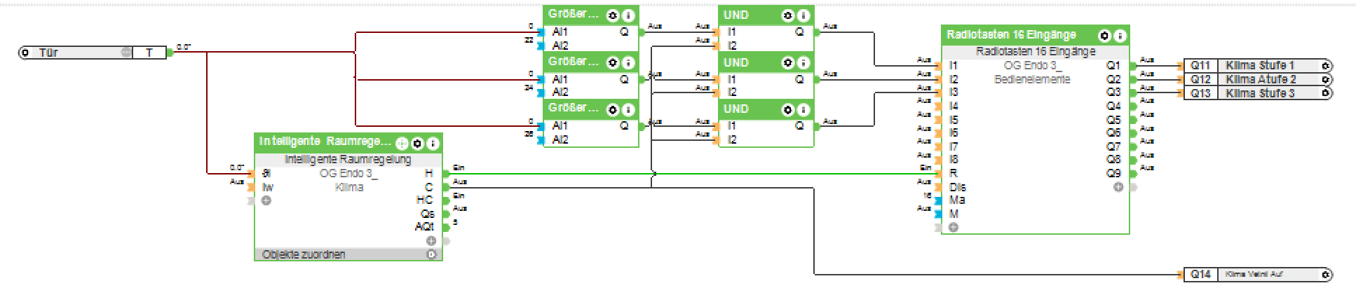Viewport: 1356px width, 288px height.
Task: Show info for the middle UND block
Action: tap(804, 63)
